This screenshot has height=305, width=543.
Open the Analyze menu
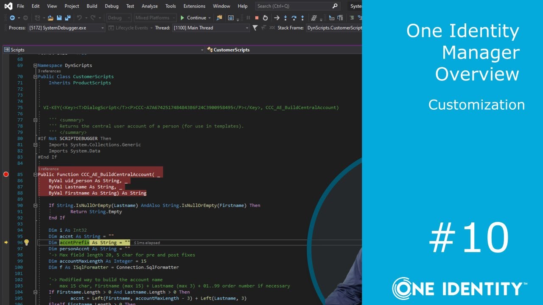(x=150, y=6)
